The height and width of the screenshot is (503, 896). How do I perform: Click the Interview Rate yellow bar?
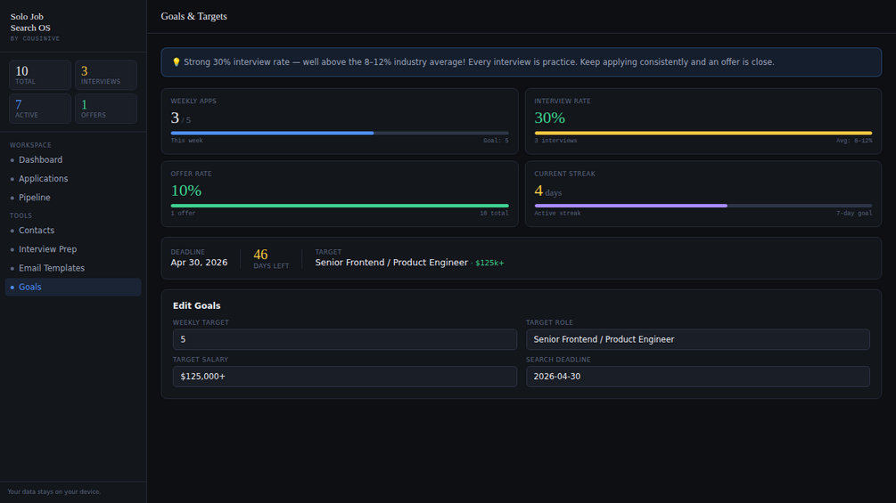[703, 133]
